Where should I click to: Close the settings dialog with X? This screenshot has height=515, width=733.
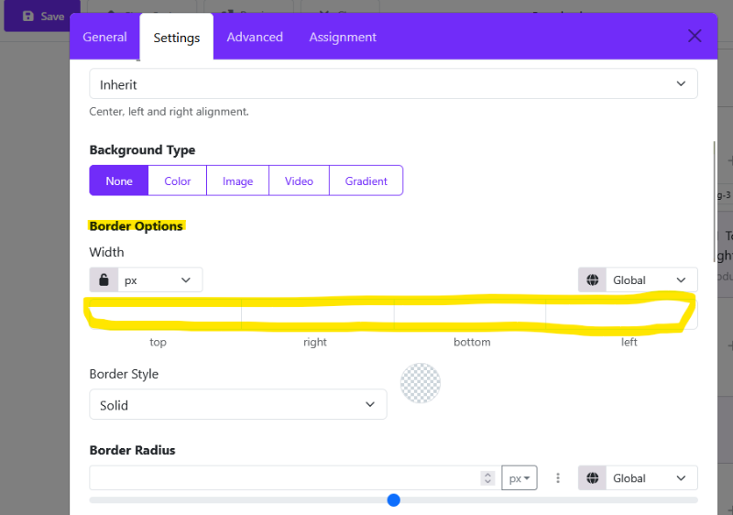[x=695, y=37]
